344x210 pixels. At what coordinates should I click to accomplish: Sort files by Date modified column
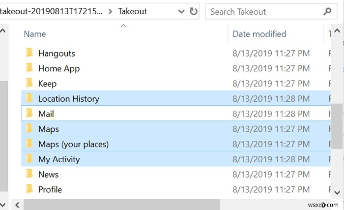click(x=259, y=34)
